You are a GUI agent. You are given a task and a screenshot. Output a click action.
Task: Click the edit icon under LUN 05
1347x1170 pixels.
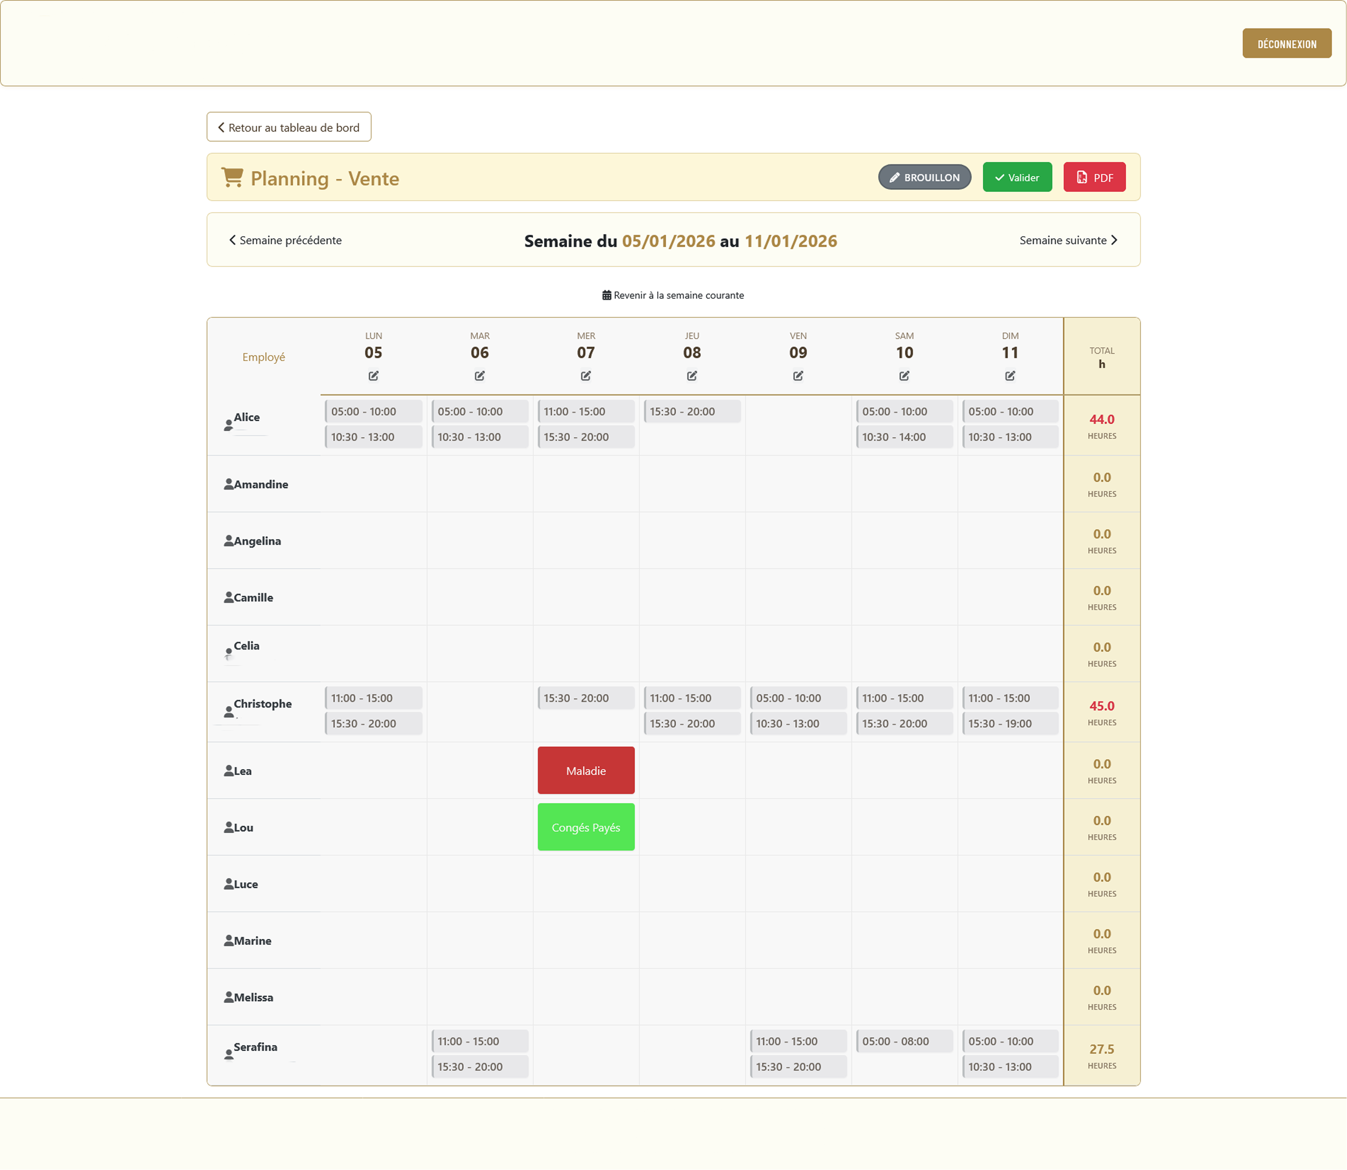(374, 376)
